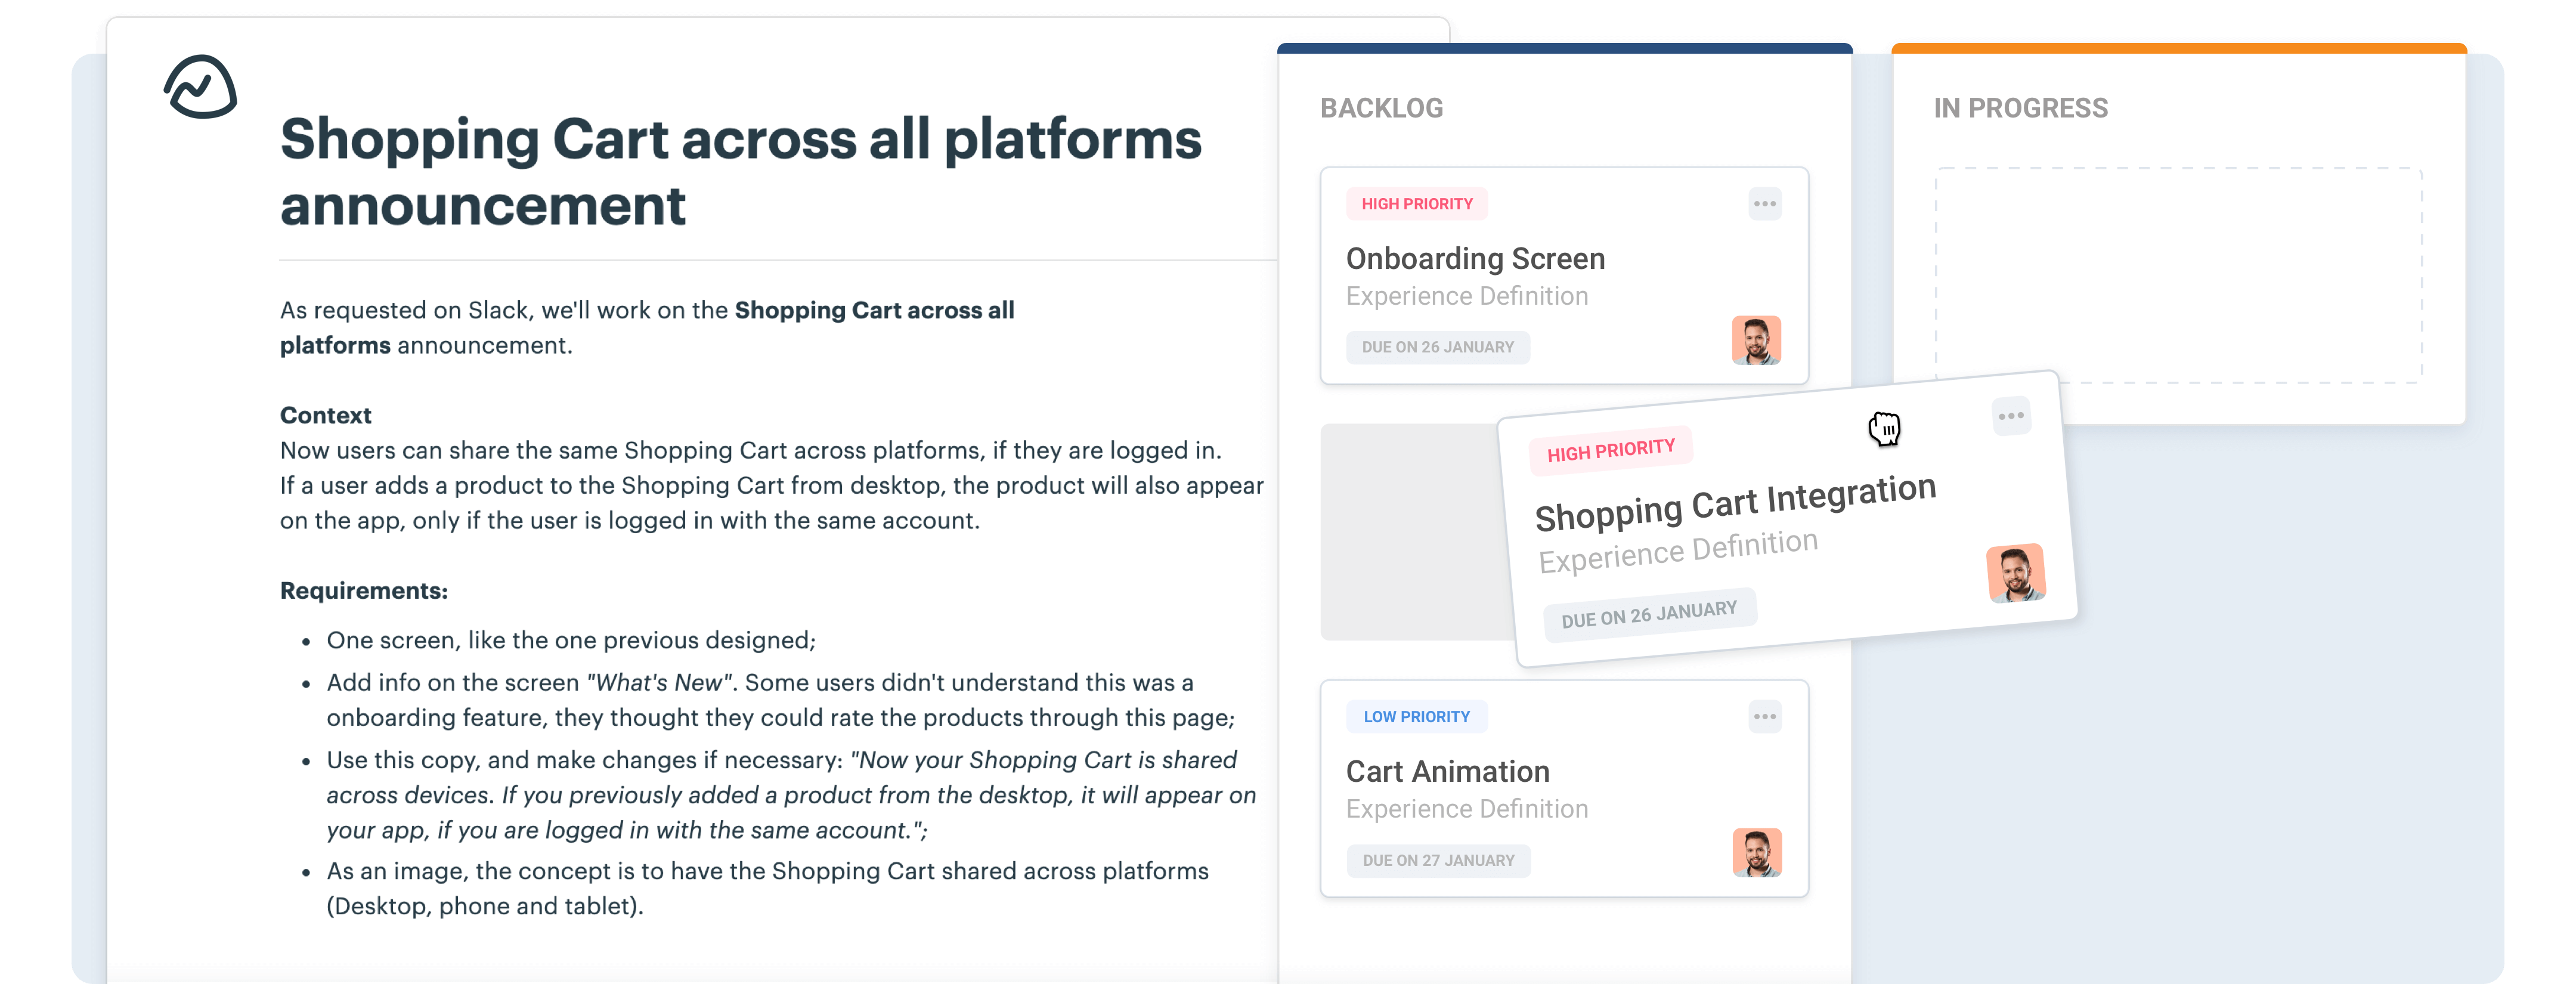Viewport: 2576px width, 984px height.
Task: Select the In Progress column header
Action: pyautogui.click(x=2020, y=108)
